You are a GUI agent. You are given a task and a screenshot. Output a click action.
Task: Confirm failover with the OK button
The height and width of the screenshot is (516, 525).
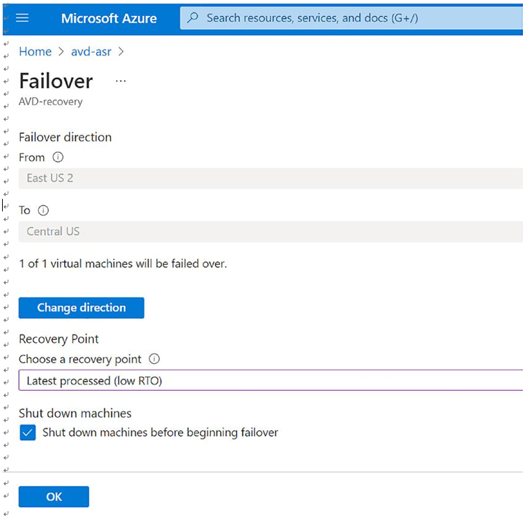point(54,497)
